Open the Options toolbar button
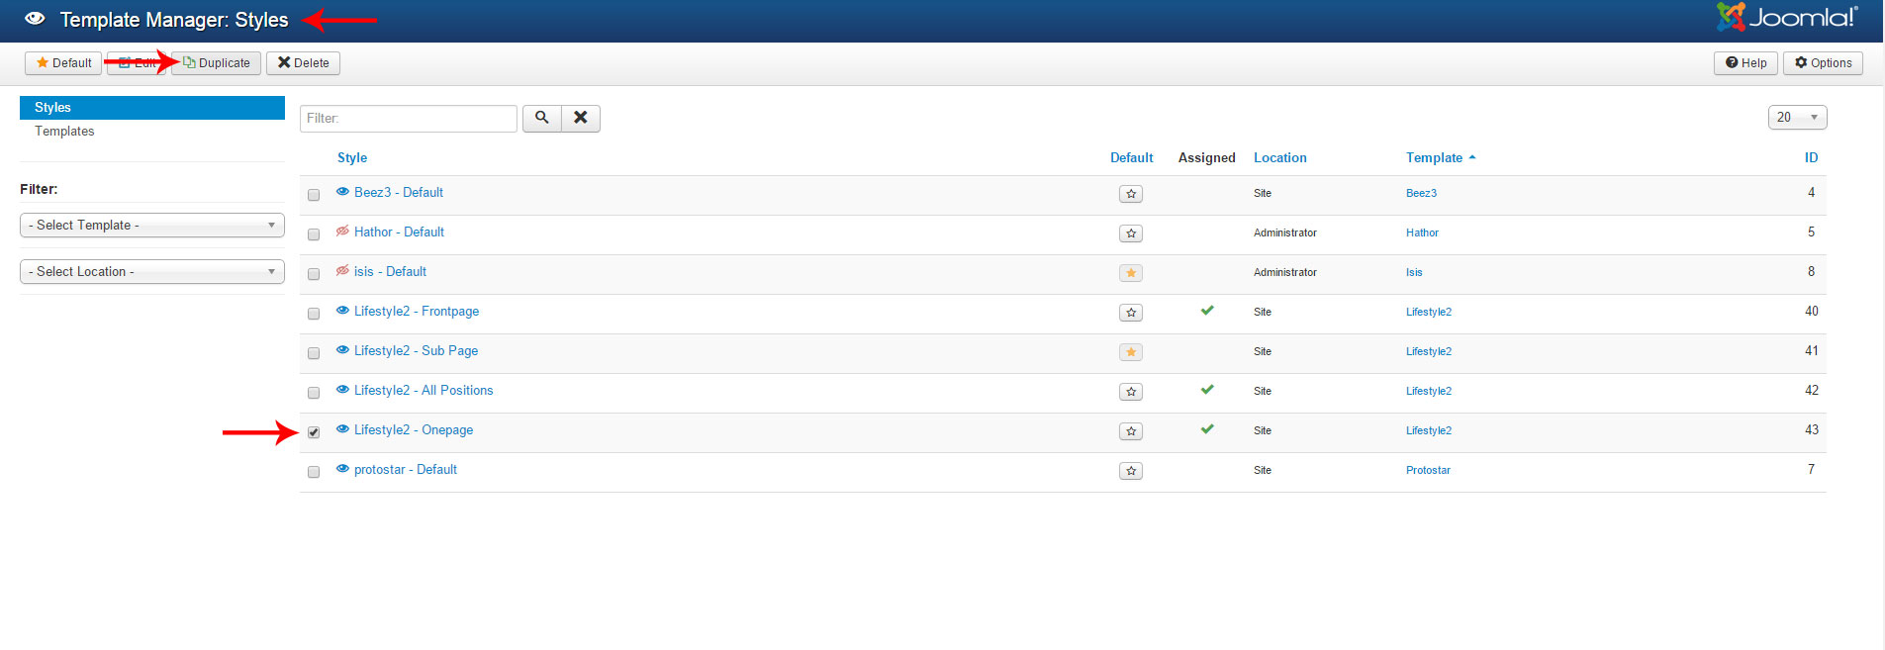 pos(1823,63)
